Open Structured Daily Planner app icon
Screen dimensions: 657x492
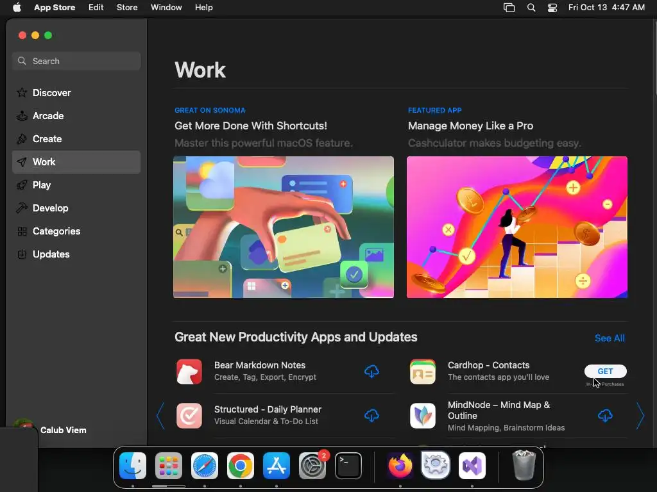point(189,415)
